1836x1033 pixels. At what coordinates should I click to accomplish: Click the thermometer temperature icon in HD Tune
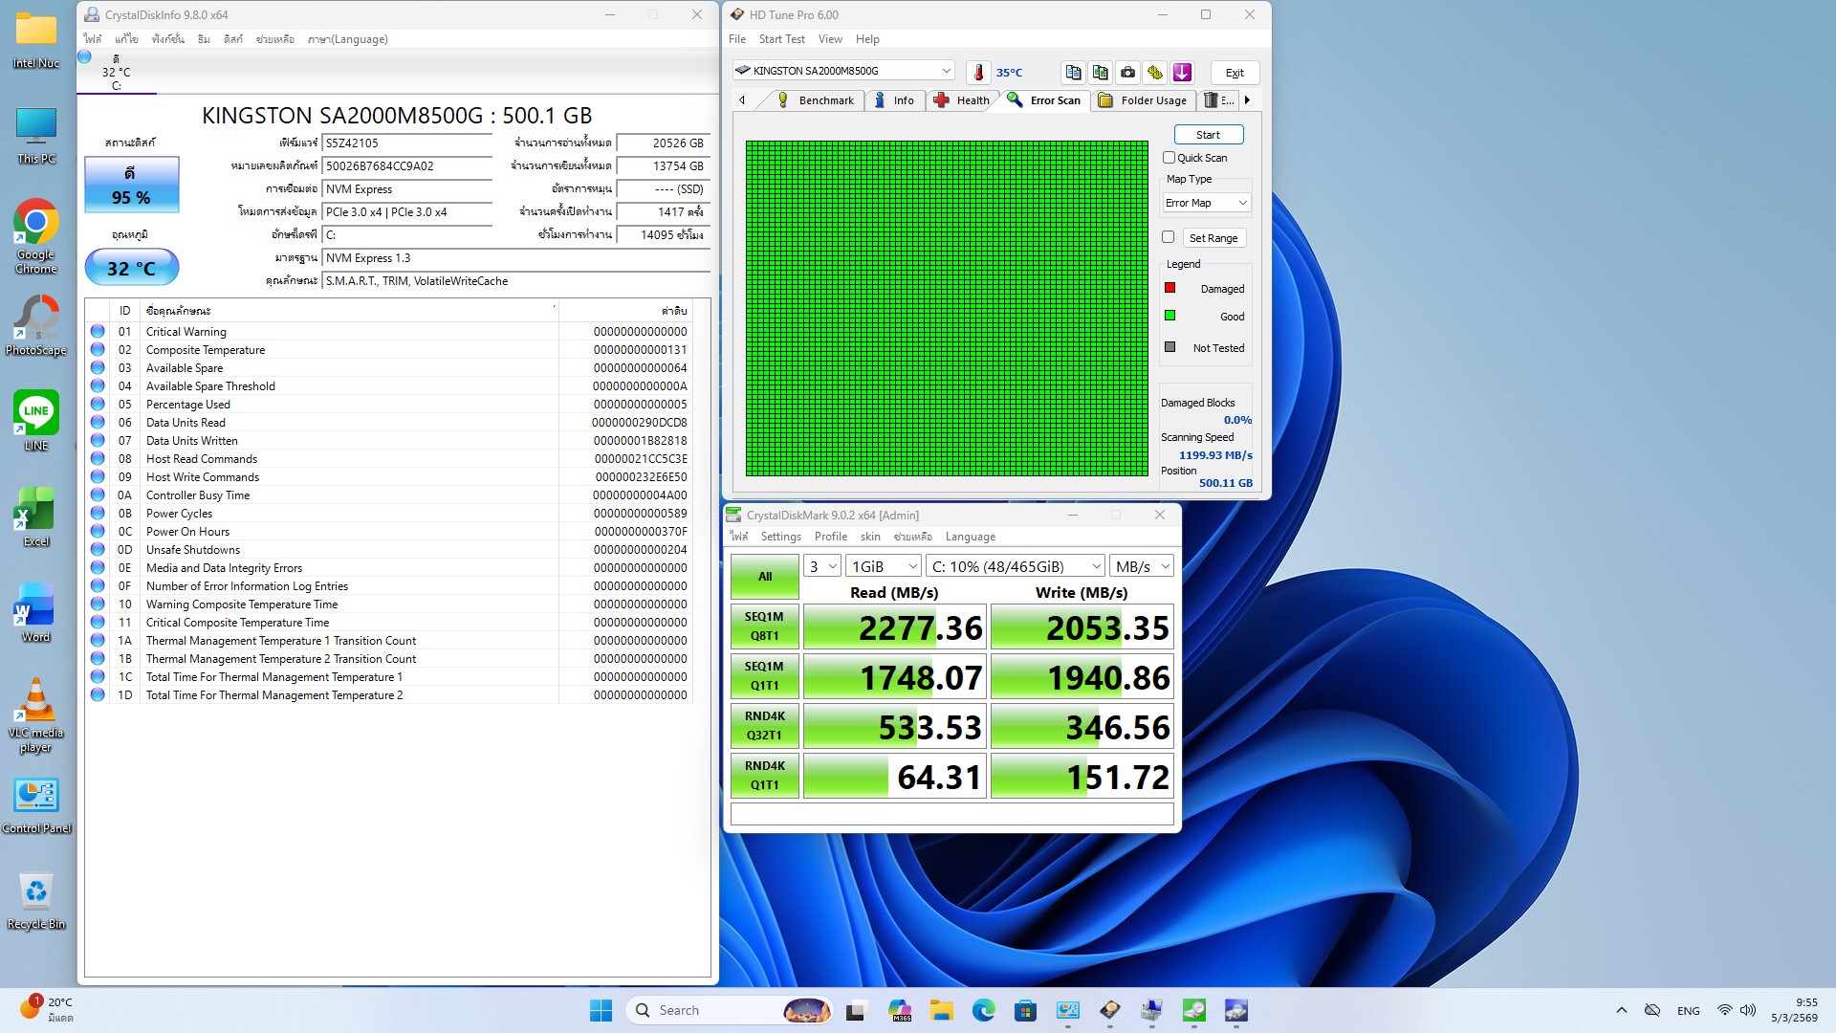(x=978, y=72)
